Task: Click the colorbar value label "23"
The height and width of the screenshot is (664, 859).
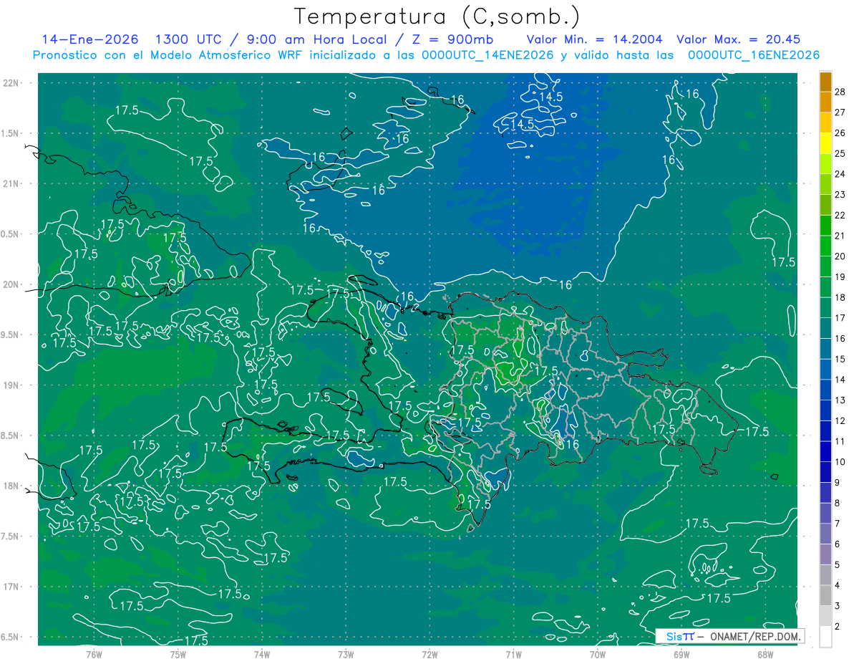Action: coord(840,194)
